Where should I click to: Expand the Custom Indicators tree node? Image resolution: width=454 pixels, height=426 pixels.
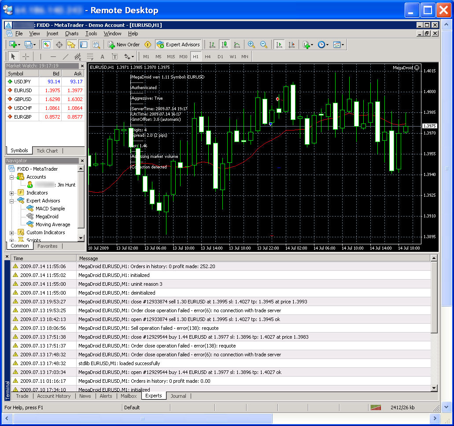point(11,233)
